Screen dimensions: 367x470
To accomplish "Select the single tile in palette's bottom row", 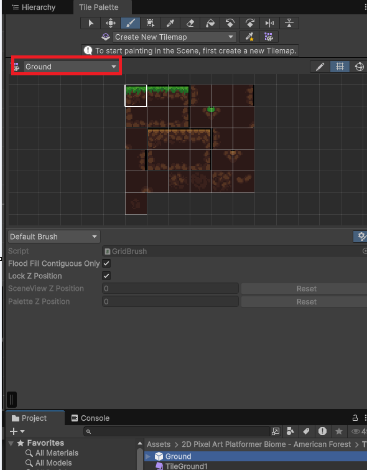I will click(136, 204).
